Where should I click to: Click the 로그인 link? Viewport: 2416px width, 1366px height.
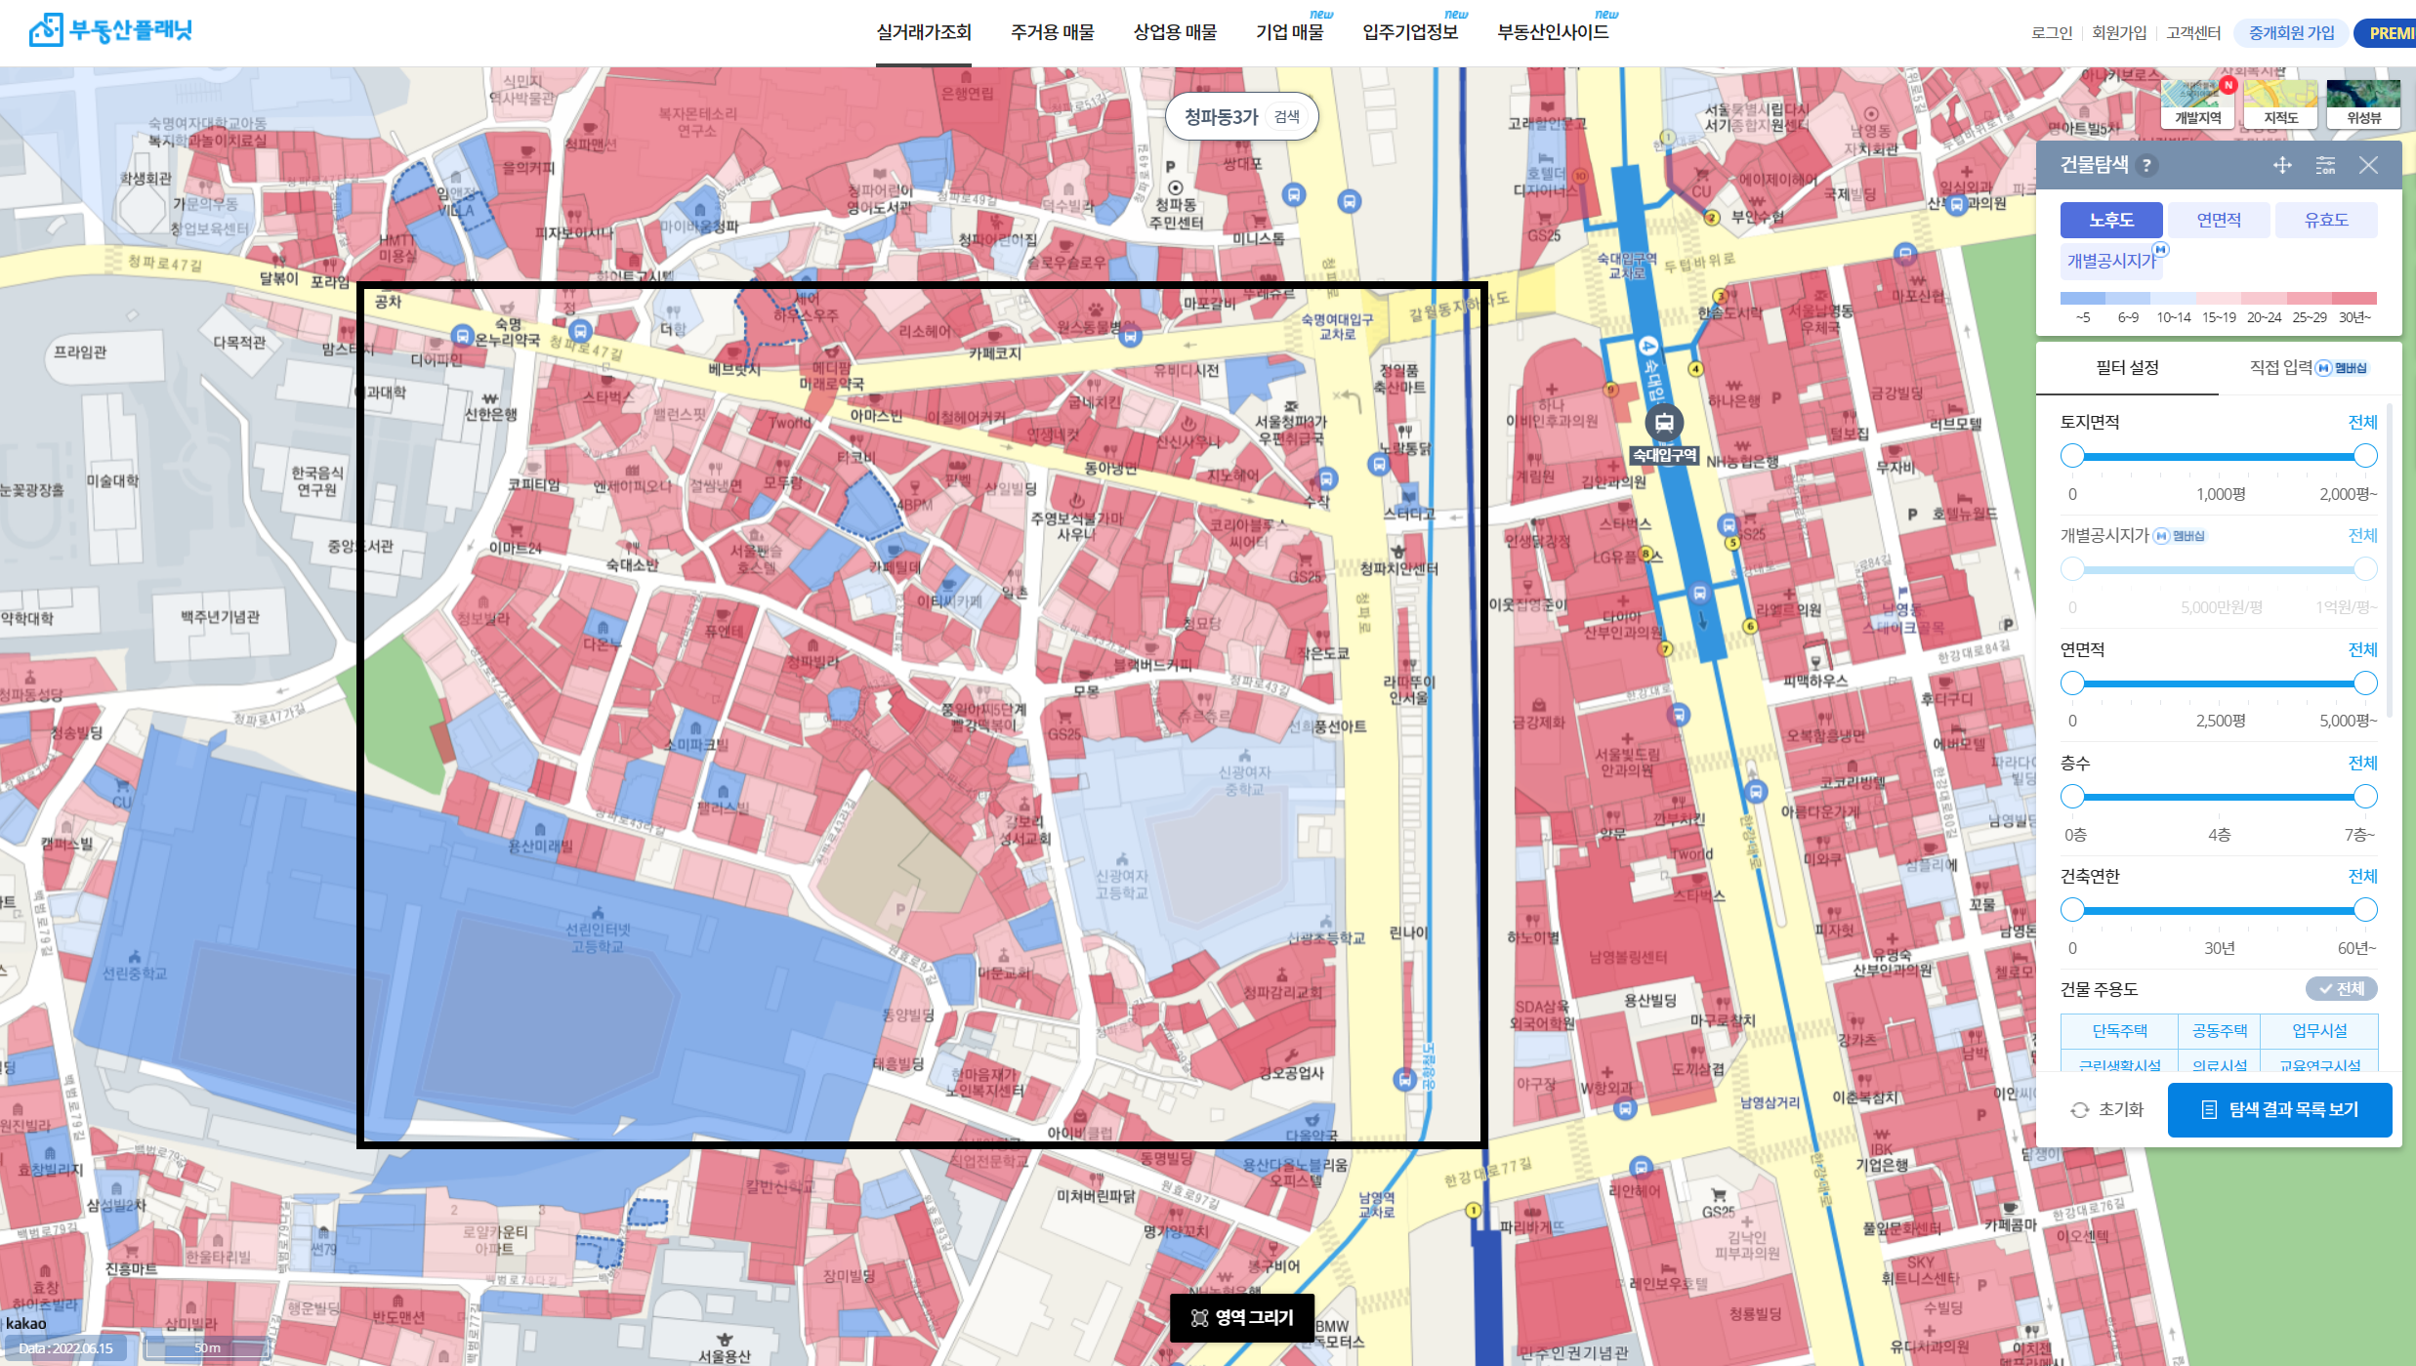[x=2052, y=33]
